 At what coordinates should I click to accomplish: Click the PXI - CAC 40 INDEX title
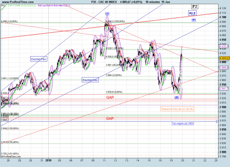click(x=104, y=2)
